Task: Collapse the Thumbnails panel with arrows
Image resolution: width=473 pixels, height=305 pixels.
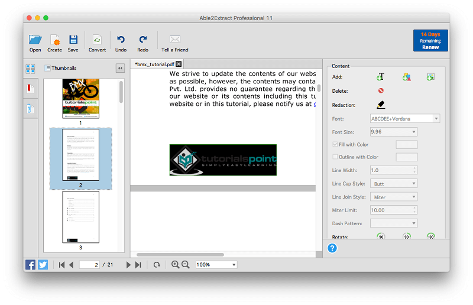Action: tap(120, 68)
